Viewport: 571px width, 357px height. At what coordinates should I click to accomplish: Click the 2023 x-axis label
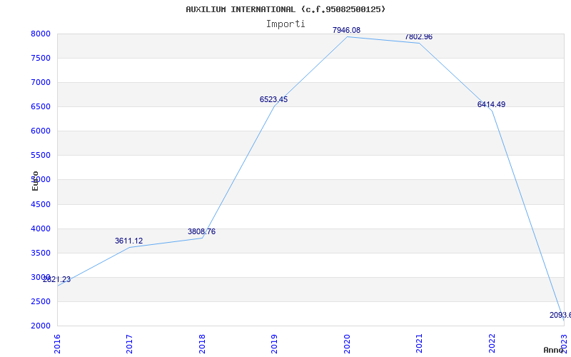[x=564, y=344]
